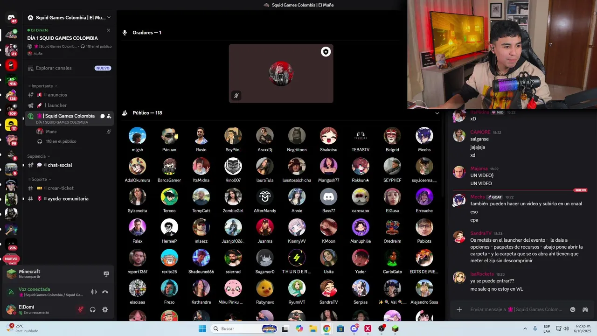
Task: Click audience member T H U N D E R avatar
Action: click(297, 258)
